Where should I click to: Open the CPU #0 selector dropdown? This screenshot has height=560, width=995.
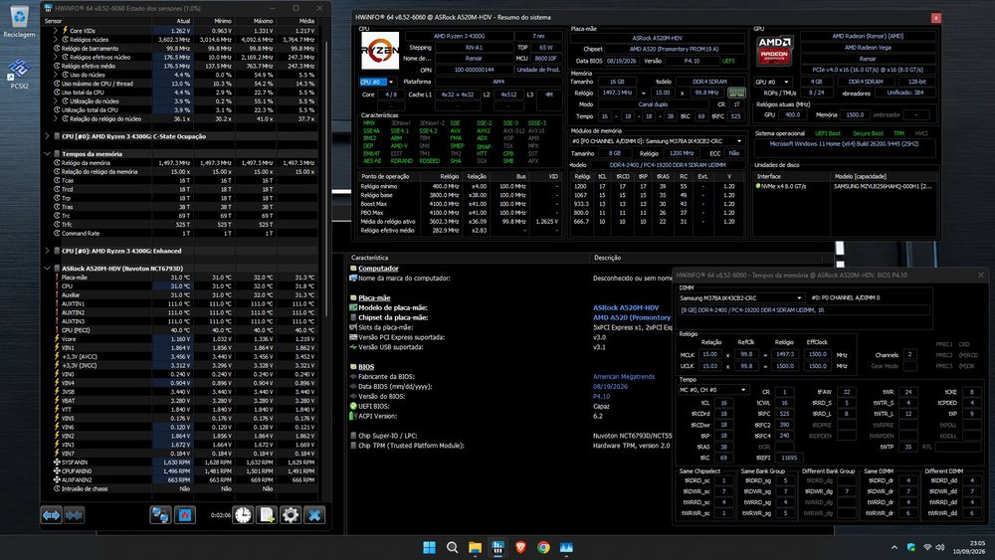click(x=377, y=82)
